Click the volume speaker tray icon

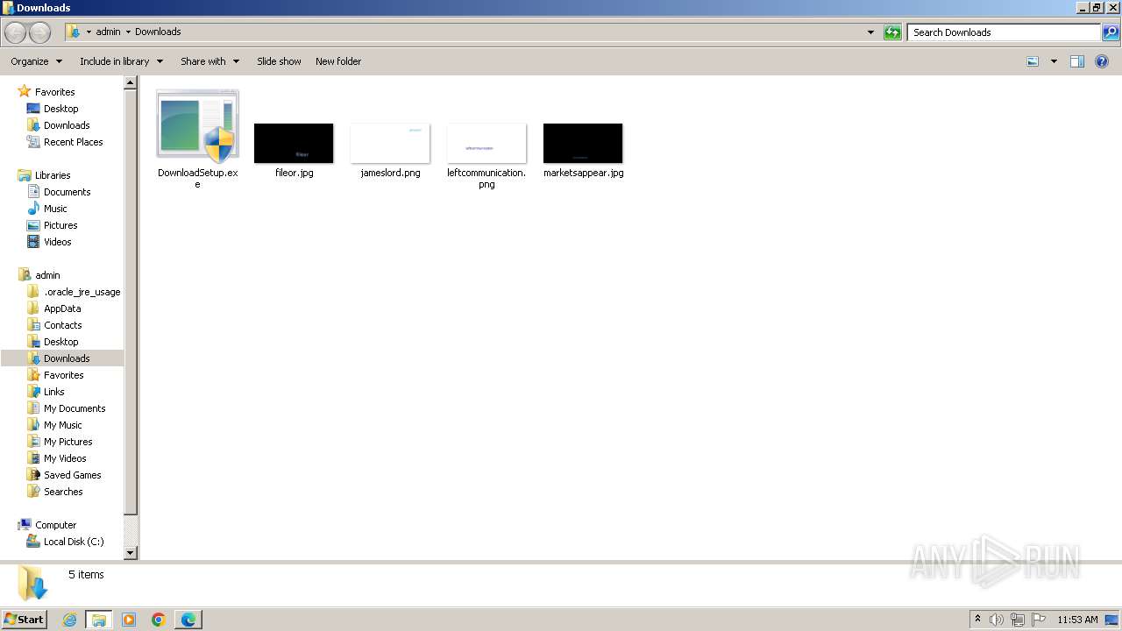(x=997, y=620)
